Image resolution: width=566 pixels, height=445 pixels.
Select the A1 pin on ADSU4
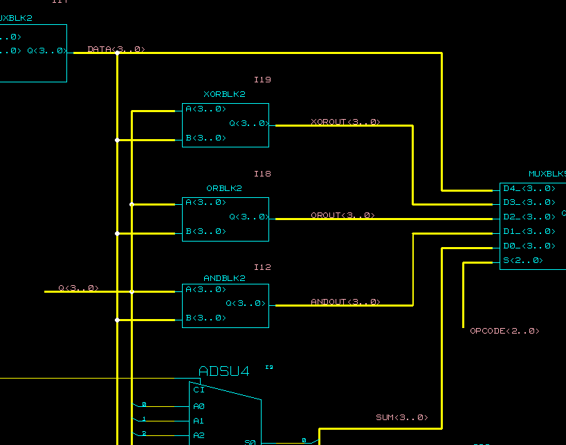pyautogui.click(x=199, y=421)
